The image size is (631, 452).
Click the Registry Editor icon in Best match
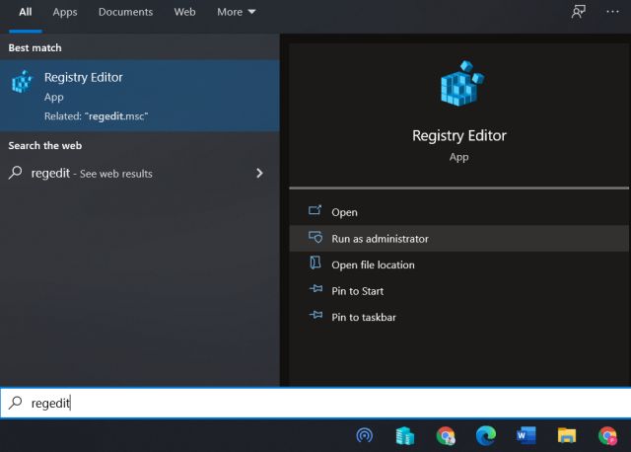point(22,83)
